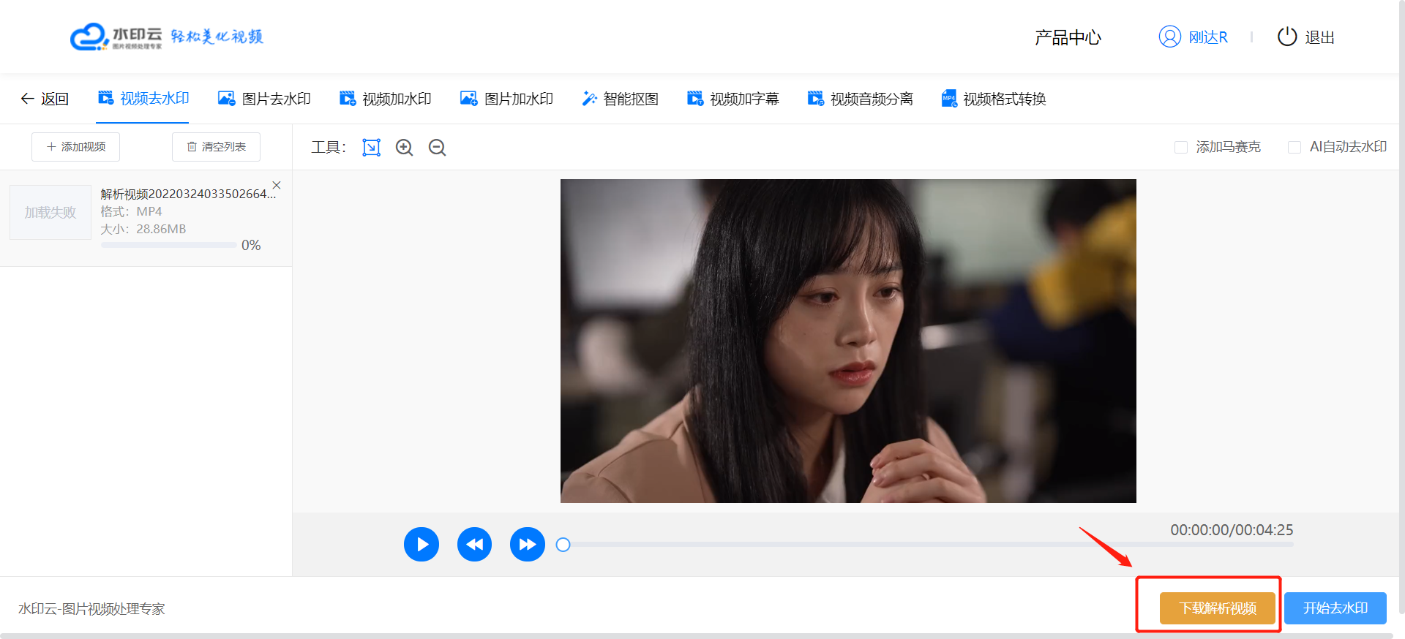The height and width of the screenshot is (639, 1405).
Task: Switch to the 视频去水印 tab
Action: click(x=143, y=99)
